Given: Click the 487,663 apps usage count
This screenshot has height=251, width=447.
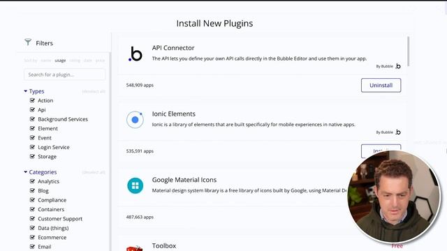Looking at the screenshot, I should pos(140,217).
